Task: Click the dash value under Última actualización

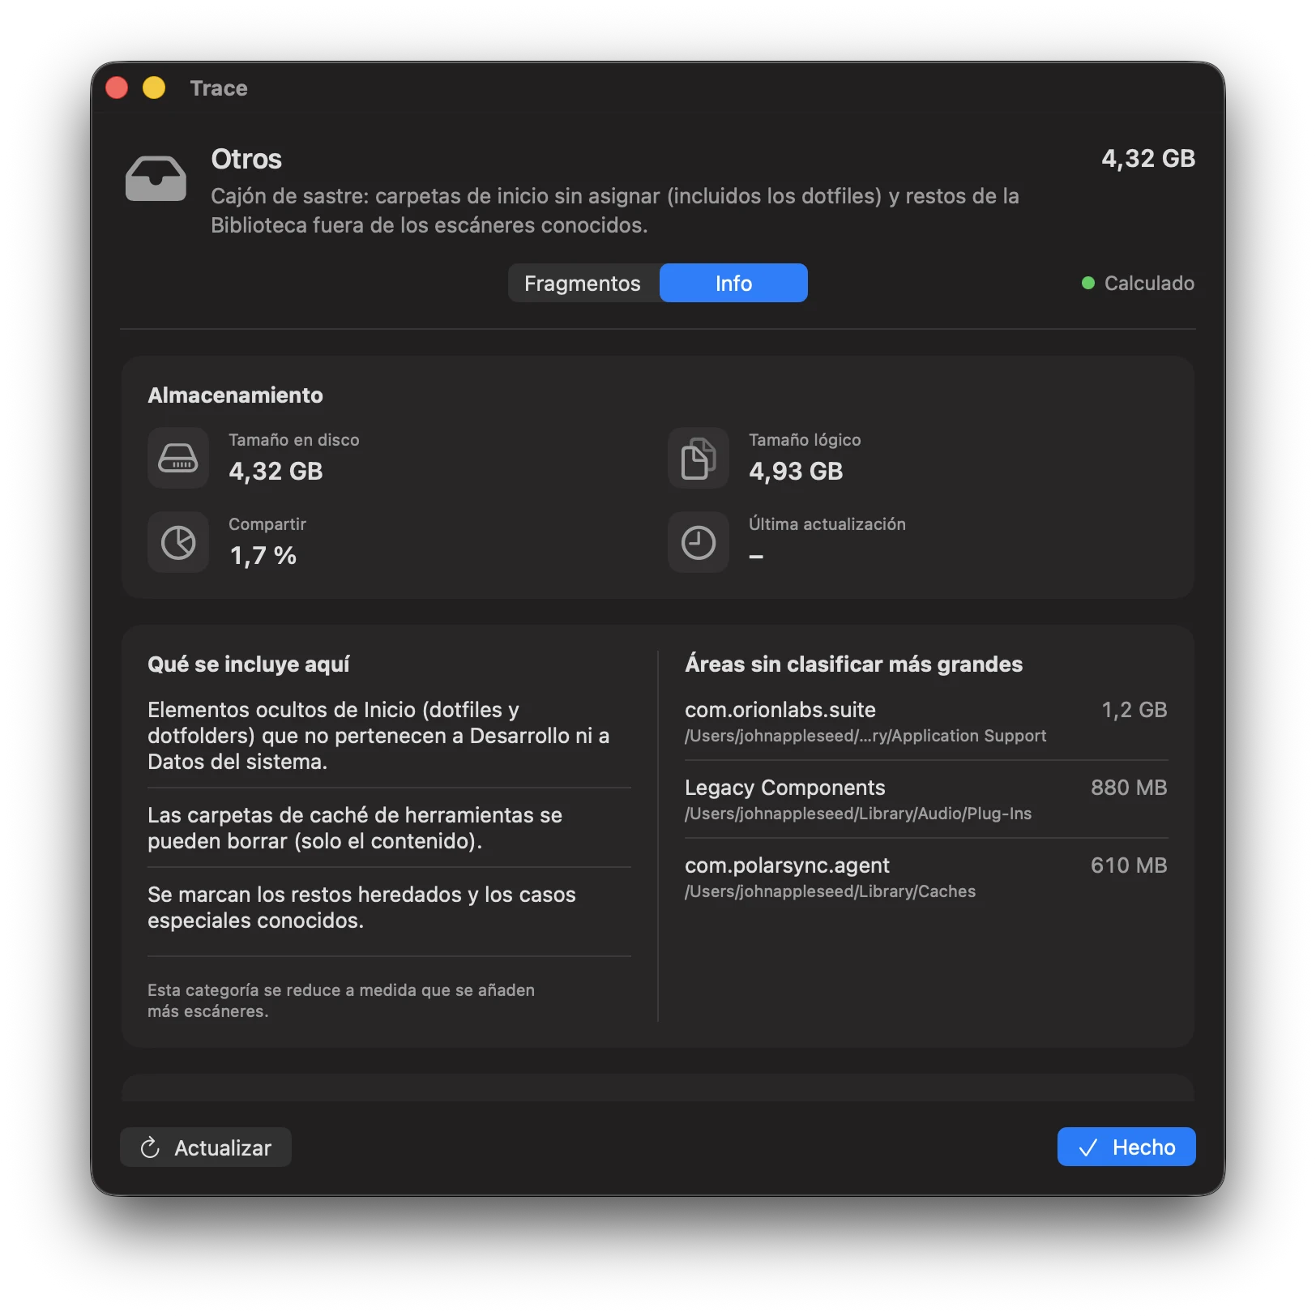Action: tap(756, 556)
